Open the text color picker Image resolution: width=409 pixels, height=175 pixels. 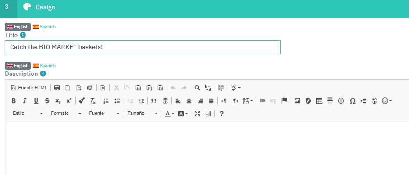tap(169, 114)
